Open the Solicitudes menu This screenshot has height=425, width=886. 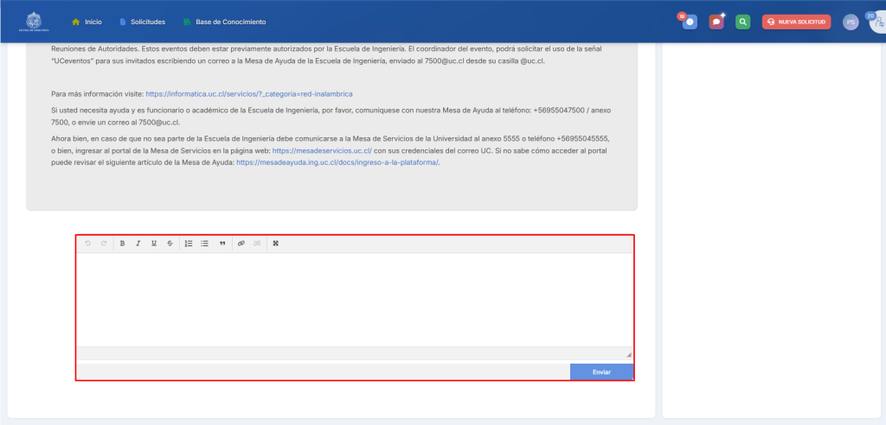click(142, 22)
